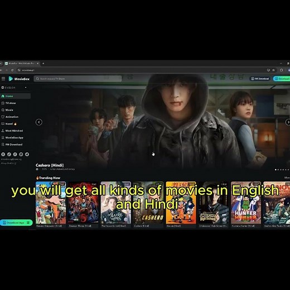Click the TV show icon in sidebar
This screenshot has width=290, height=290.
coord(3,103)
